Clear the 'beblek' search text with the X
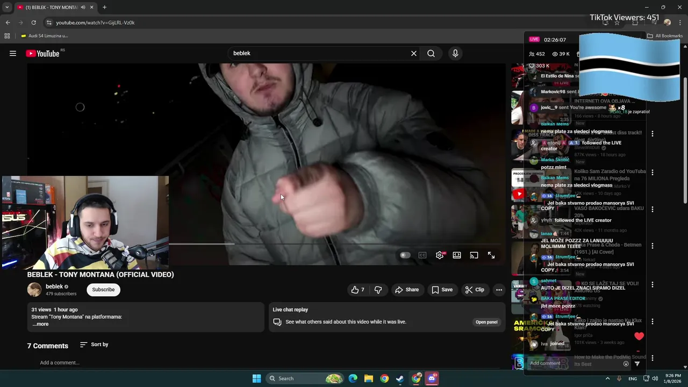This screenshot has height=387, width=688. pyautogui.click(x=414, y=53)
